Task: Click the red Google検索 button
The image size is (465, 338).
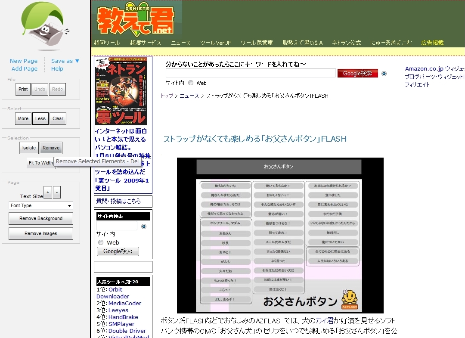Action: point(358,73)
